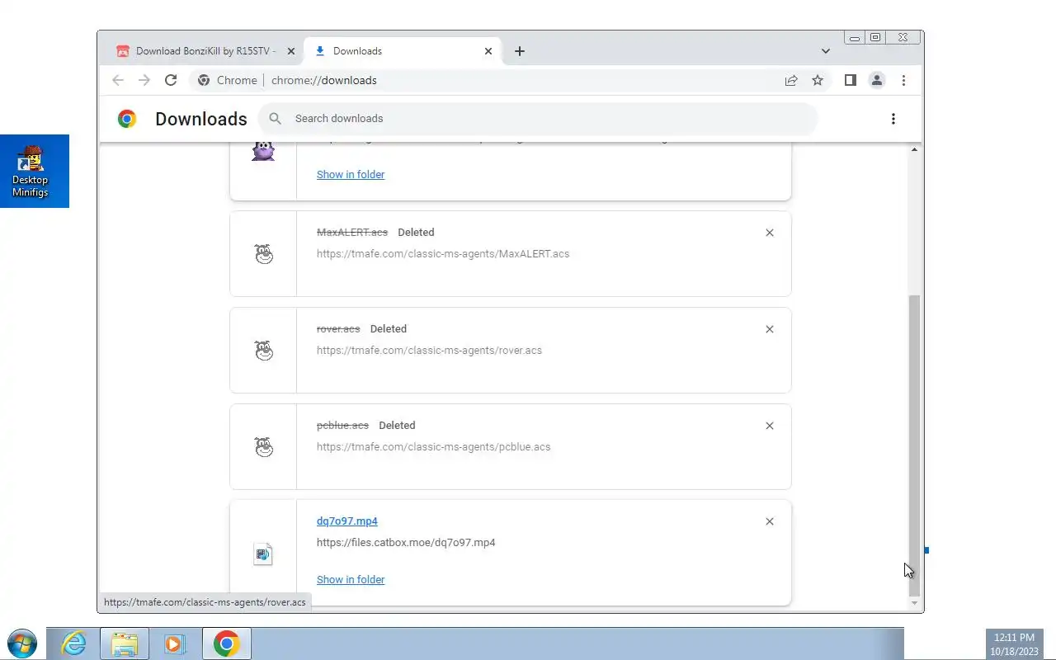Click the Chrome site info chip
Viewport: 1056px width, 660px height.
click(228, 80)
